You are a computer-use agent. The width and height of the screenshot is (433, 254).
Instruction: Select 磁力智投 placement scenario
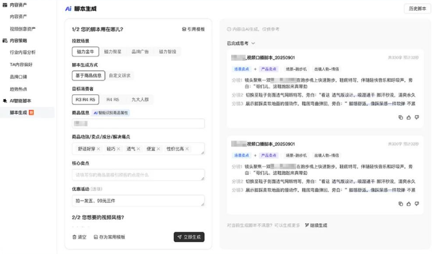[168, 52]
